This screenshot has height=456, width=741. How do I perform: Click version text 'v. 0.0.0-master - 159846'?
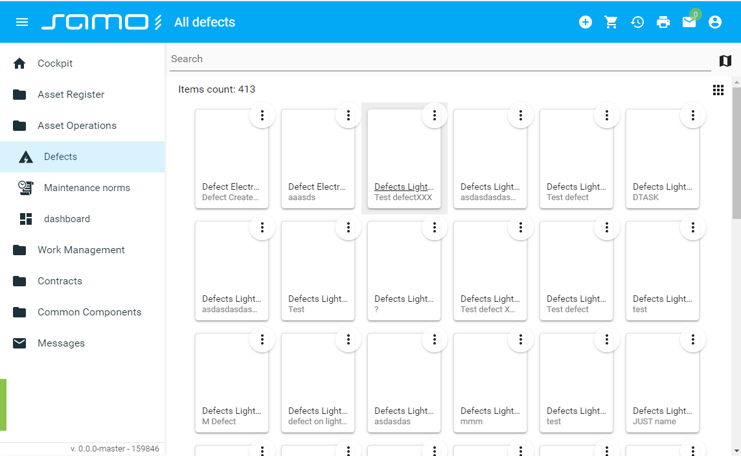pyautogui.click(x=115, y=448)
